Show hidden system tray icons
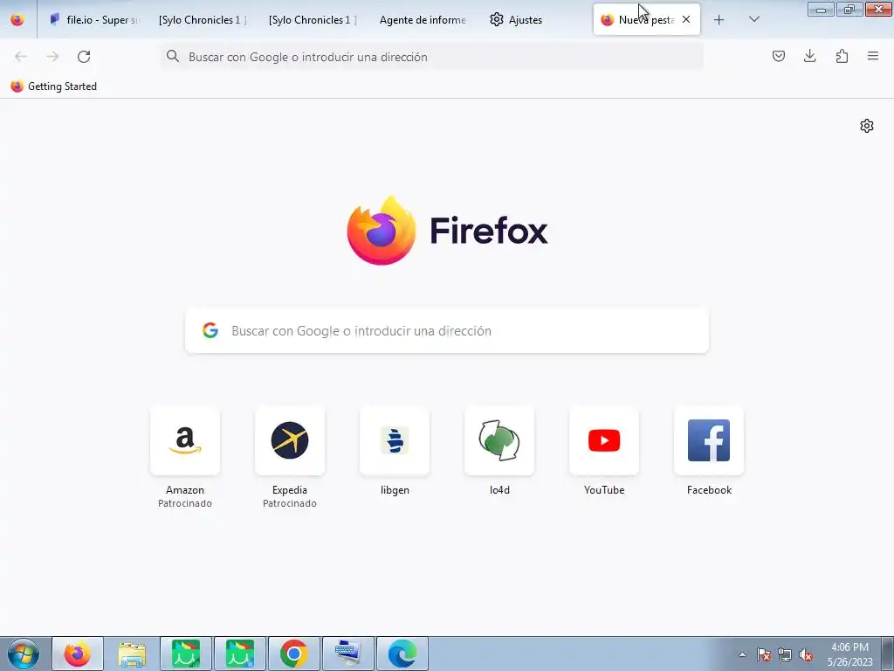This screenshot has height=671, width=894. point(742,655)
